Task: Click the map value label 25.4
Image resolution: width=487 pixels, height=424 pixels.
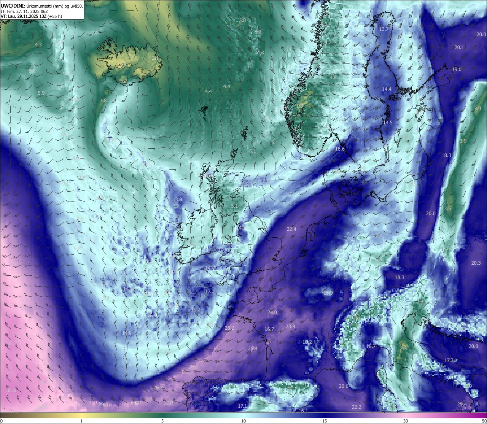Action: [462, 404]
